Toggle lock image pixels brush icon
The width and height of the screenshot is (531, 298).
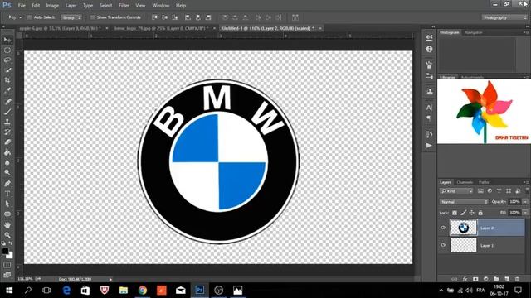[x=463, y=213]
